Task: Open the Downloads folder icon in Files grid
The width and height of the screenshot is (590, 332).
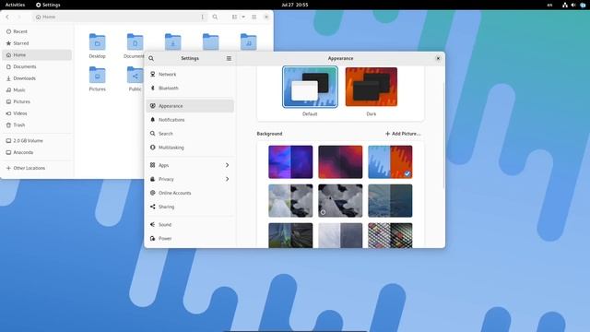Action: tap(172, 41)
